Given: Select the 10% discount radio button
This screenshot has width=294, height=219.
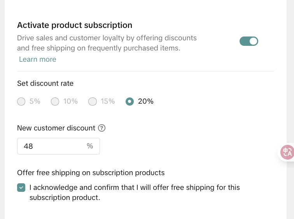Looking at the screenshot, I should click(55, 102).
